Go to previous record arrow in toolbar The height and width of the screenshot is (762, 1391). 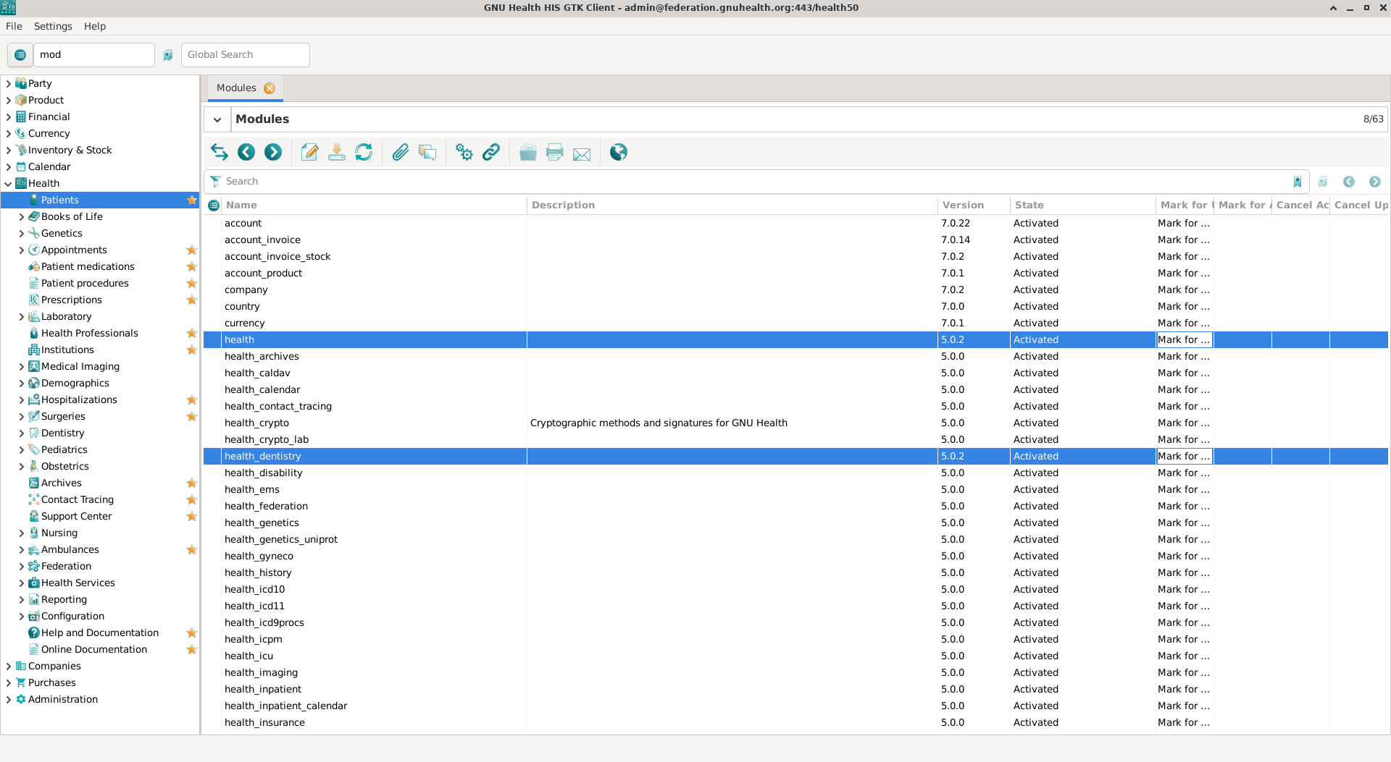[246, 152]
